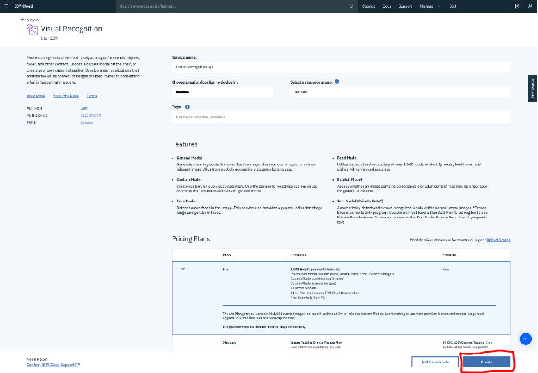The height and width of the screenshot is (373, 538).
Task: Click the Face Model feature heading
Action: 187,201
